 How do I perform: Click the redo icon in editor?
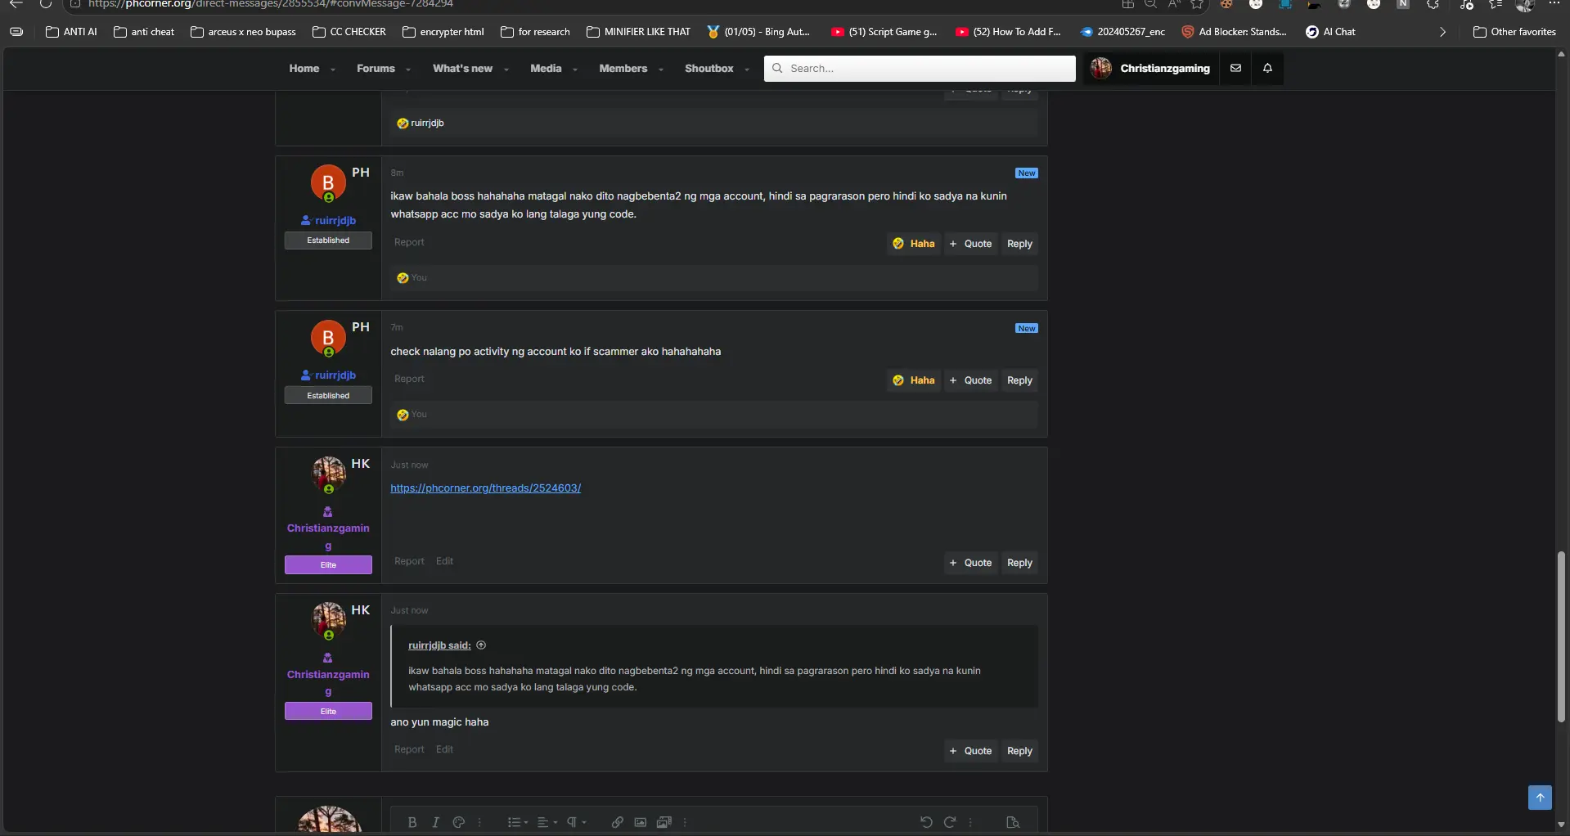coord(950,822)
